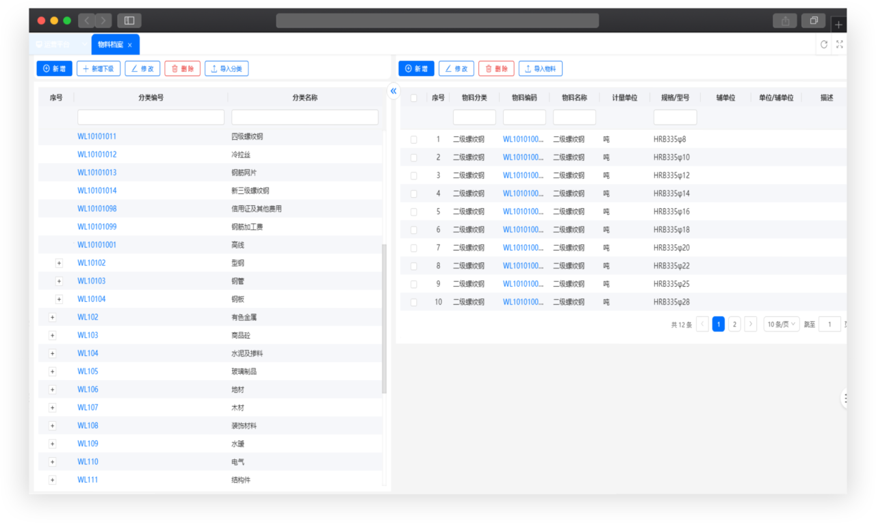Viewport: 876px width, 523px height.
Task: Expand the WL106 地材 tree node
Action: [x=53, y=390]
